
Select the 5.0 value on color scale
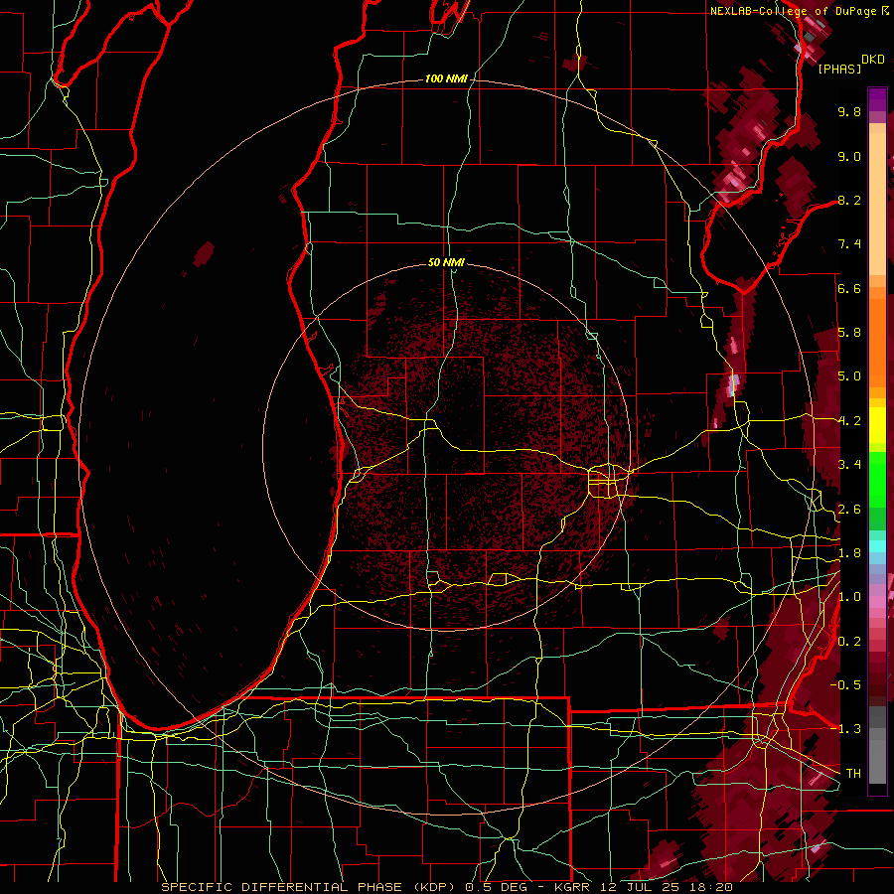(x=849, y=376)
